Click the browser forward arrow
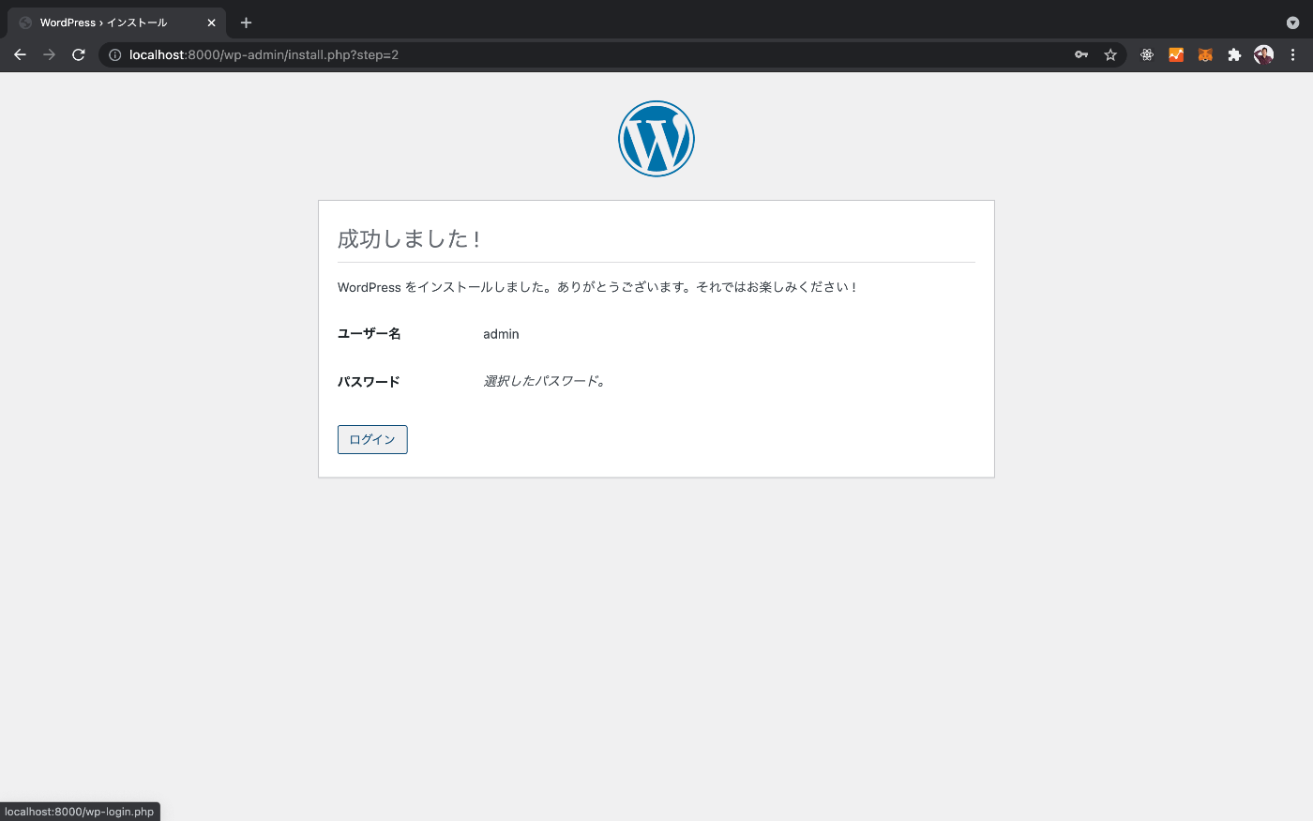 click(50, 54)
